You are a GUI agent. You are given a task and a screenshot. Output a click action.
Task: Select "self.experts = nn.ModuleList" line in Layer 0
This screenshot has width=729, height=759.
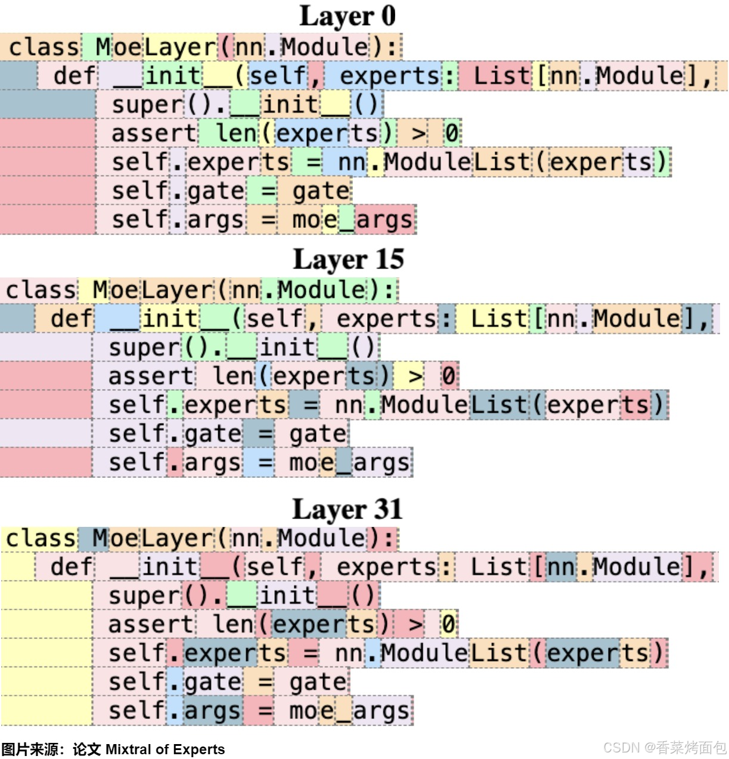pos(336,162)
